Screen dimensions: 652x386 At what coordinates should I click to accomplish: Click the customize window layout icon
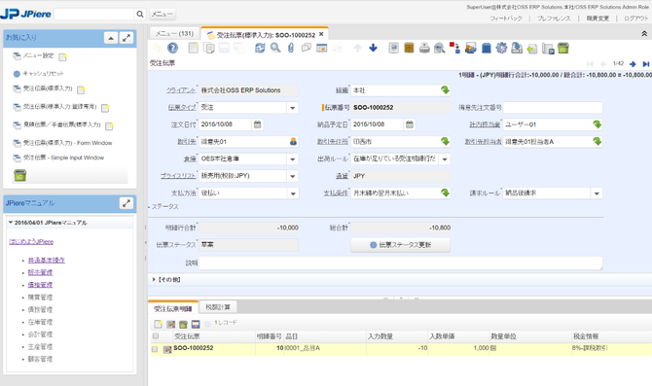pos(548,49)
